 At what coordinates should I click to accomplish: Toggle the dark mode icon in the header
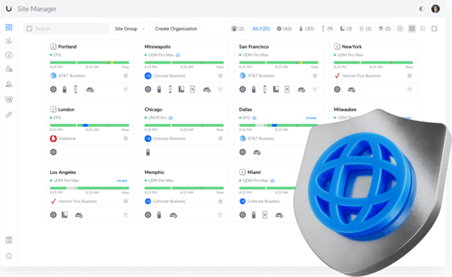point(422,9)
